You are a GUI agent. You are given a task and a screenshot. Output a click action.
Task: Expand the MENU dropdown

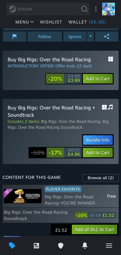pyautogui.click(x=24, y=22)
